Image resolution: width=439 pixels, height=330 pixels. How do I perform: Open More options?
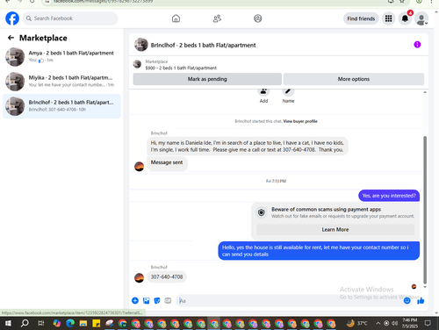click(x=354, y=79)
